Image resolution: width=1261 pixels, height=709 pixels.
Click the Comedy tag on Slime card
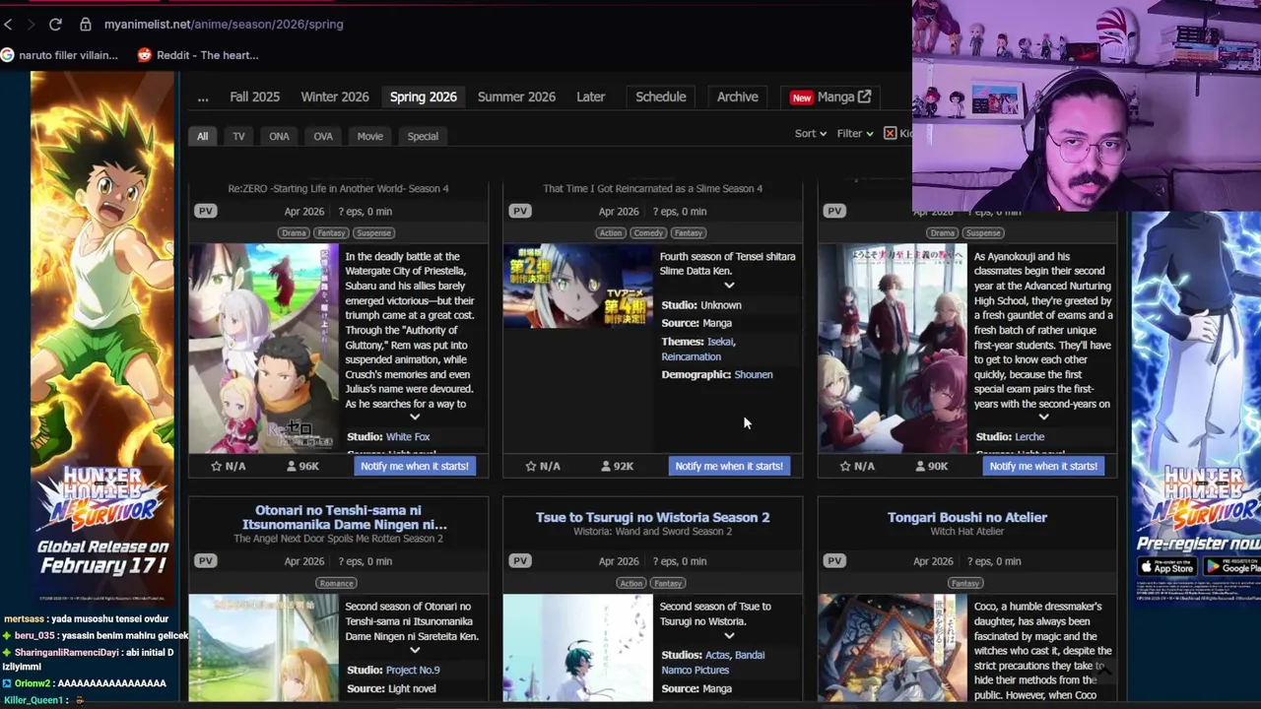click(x=648, y=233)
